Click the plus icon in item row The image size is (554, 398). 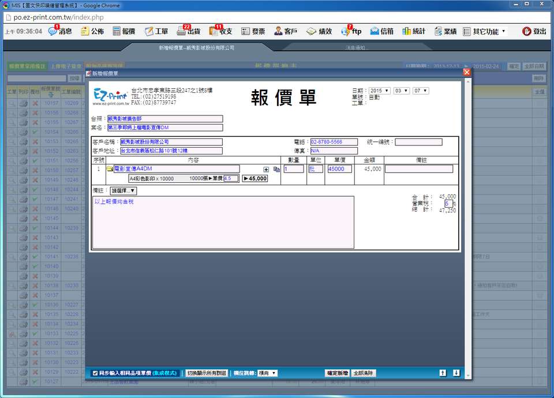tap(266, 170)
